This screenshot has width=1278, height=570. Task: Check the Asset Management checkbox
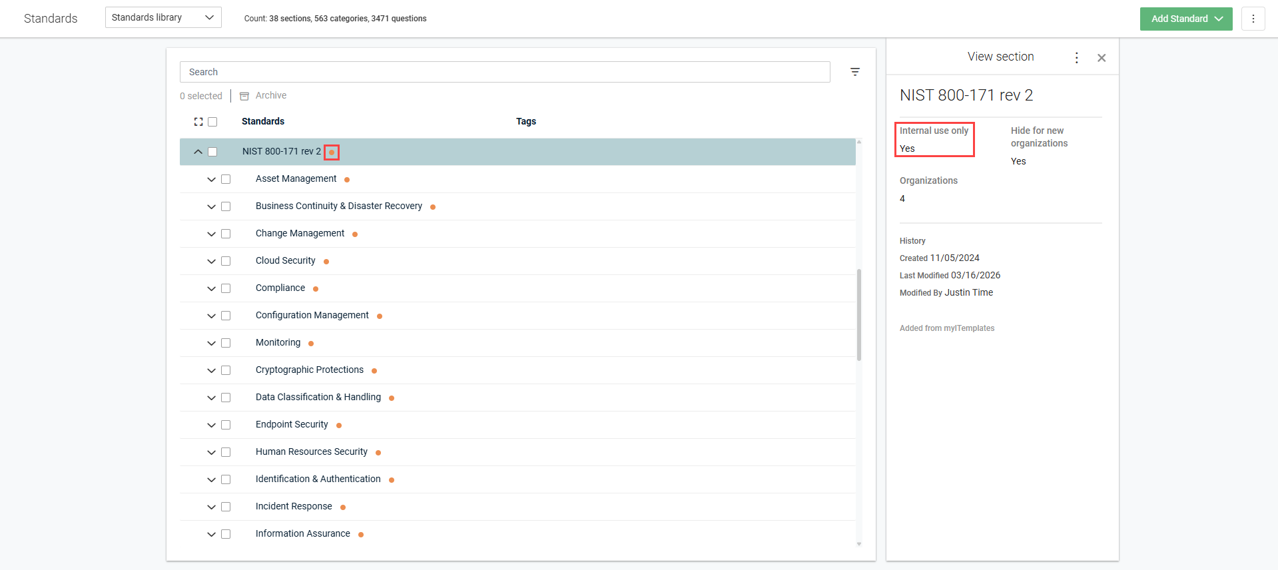tap(226, 179)
